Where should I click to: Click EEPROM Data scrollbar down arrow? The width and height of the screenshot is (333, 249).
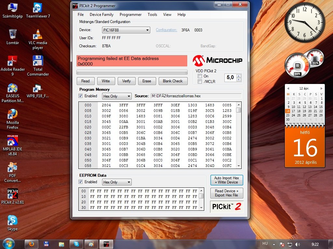coord(201,208)
